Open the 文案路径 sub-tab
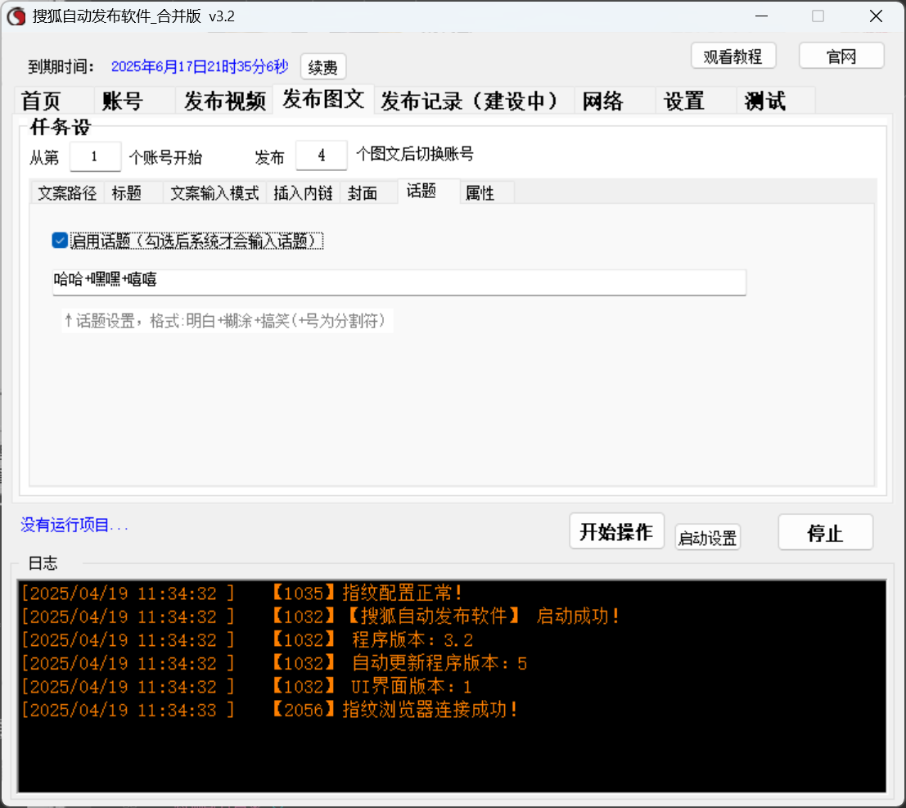 (67, 193)
